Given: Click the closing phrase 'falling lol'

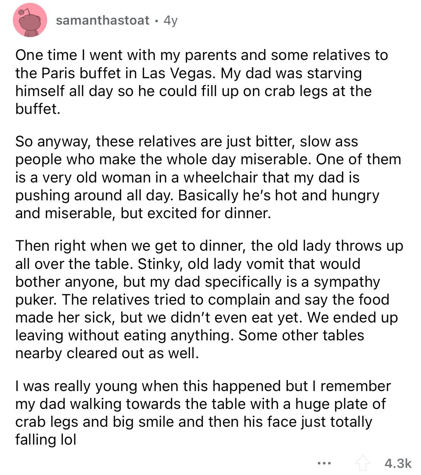Looking at the screenshot, I should coord(46,439).
